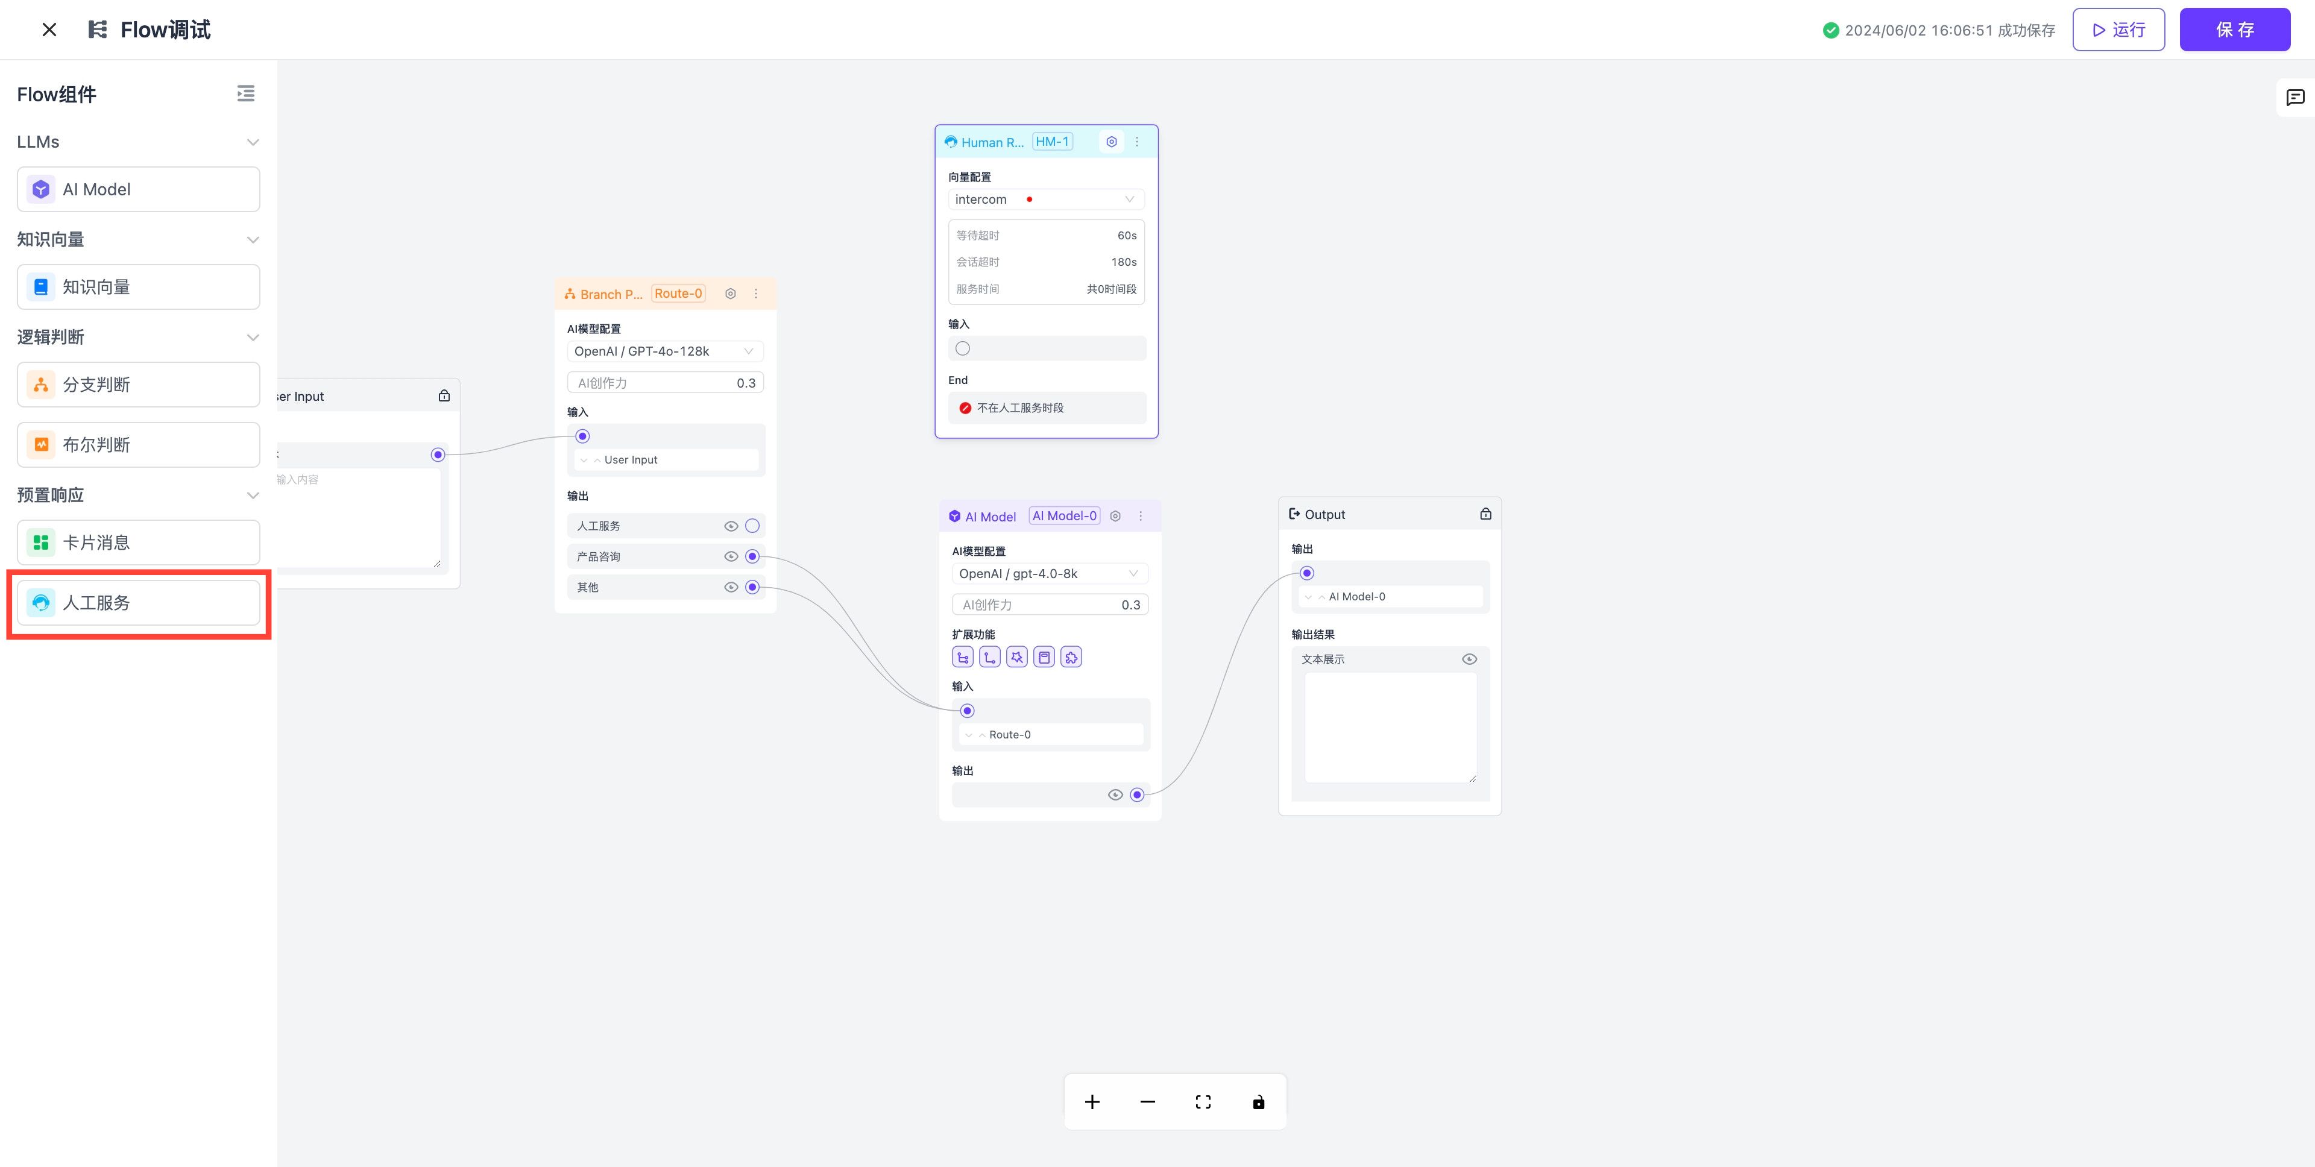Click the 运行 run button
2315x1167 pixels.
(2118, 30)
